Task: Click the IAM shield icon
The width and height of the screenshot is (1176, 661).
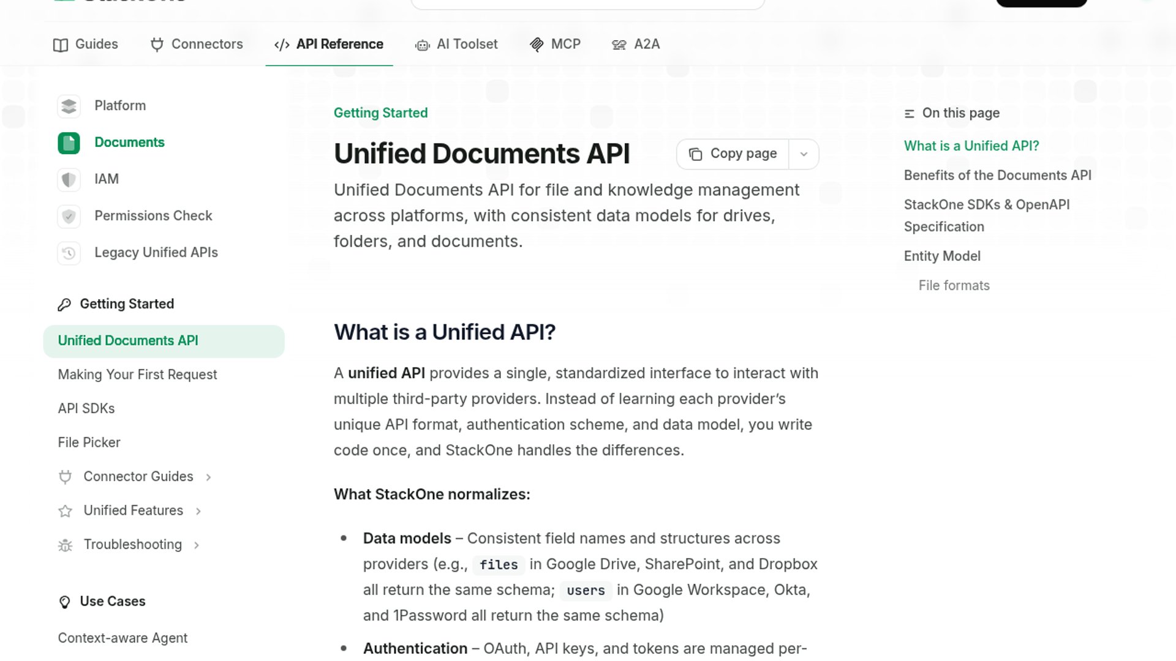Action: [69, 179]
